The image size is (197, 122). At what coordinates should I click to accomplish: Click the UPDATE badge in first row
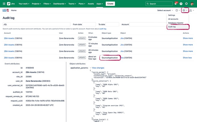[x=82, y=38]
